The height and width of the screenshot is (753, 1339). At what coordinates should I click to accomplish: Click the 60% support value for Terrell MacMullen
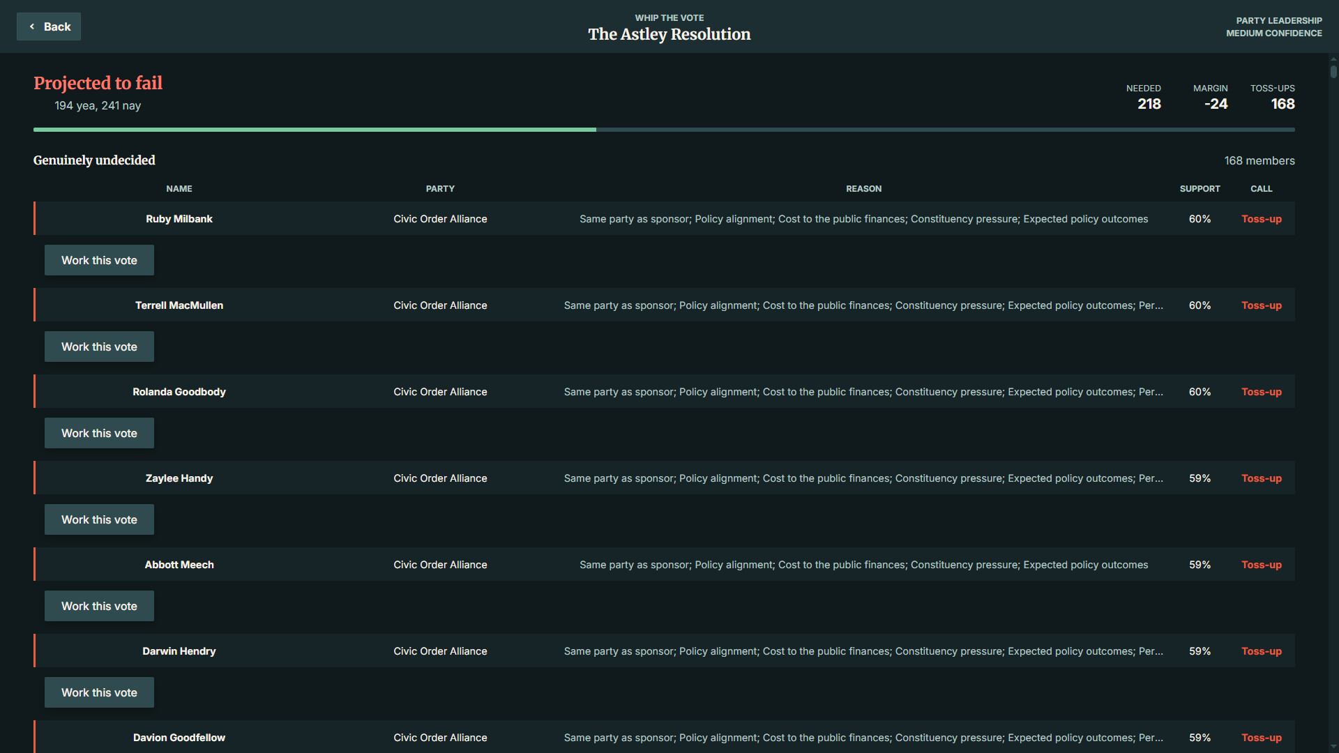click(x=1200, y=305)
